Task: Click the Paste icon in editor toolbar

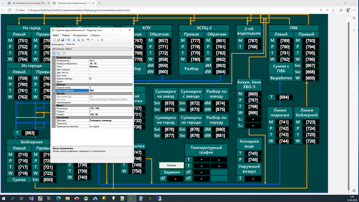Action: coord(82,40)
